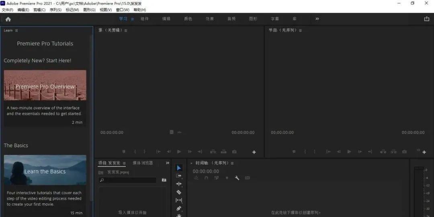
Task: Switch to 颜色 workspace
Action: pyautogui.click(x=188, y=19)
